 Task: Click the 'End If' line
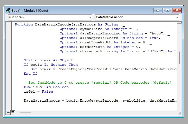31,74
